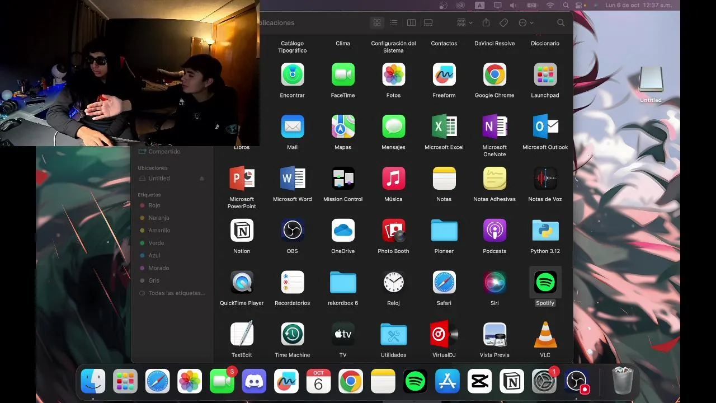This screenshot has height=403, width=716.
Task: Open OBS in the Finder window
Action: [293, 231]
